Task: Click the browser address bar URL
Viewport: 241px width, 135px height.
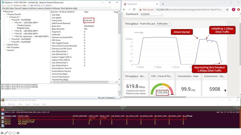Action: point(189,10)
